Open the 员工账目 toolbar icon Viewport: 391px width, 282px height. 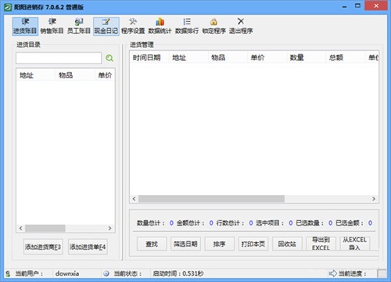click(79, 26)
